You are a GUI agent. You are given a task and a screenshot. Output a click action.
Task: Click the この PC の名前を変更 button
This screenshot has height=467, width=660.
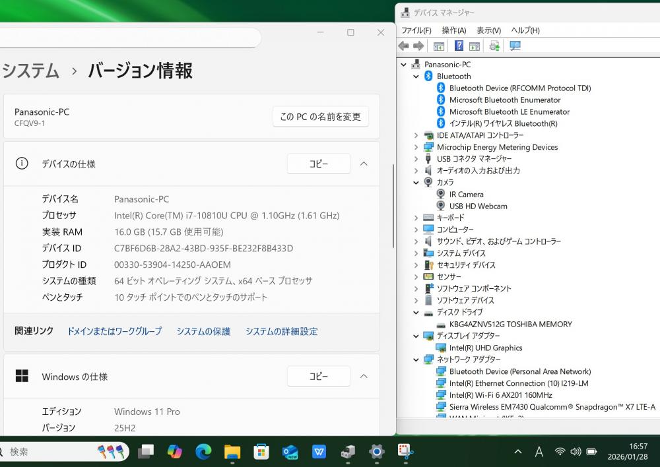(x=320, y=117)
